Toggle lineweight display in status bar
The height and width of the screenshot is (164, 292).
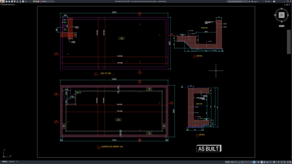(259, 162)
